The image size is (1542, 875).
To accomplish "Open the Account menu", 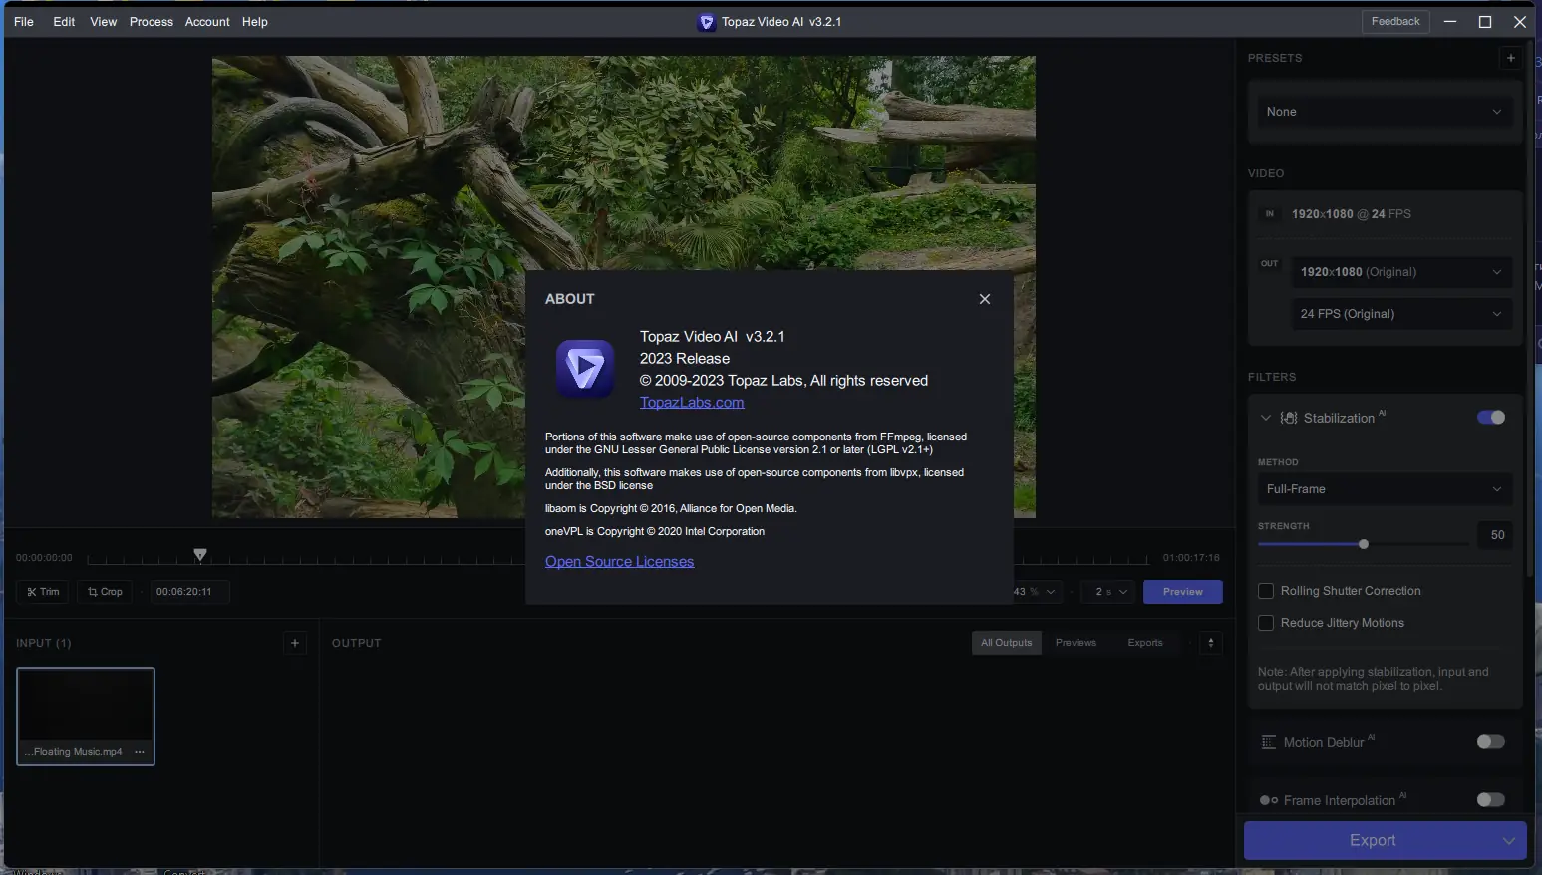I will [x=207, y=22].
